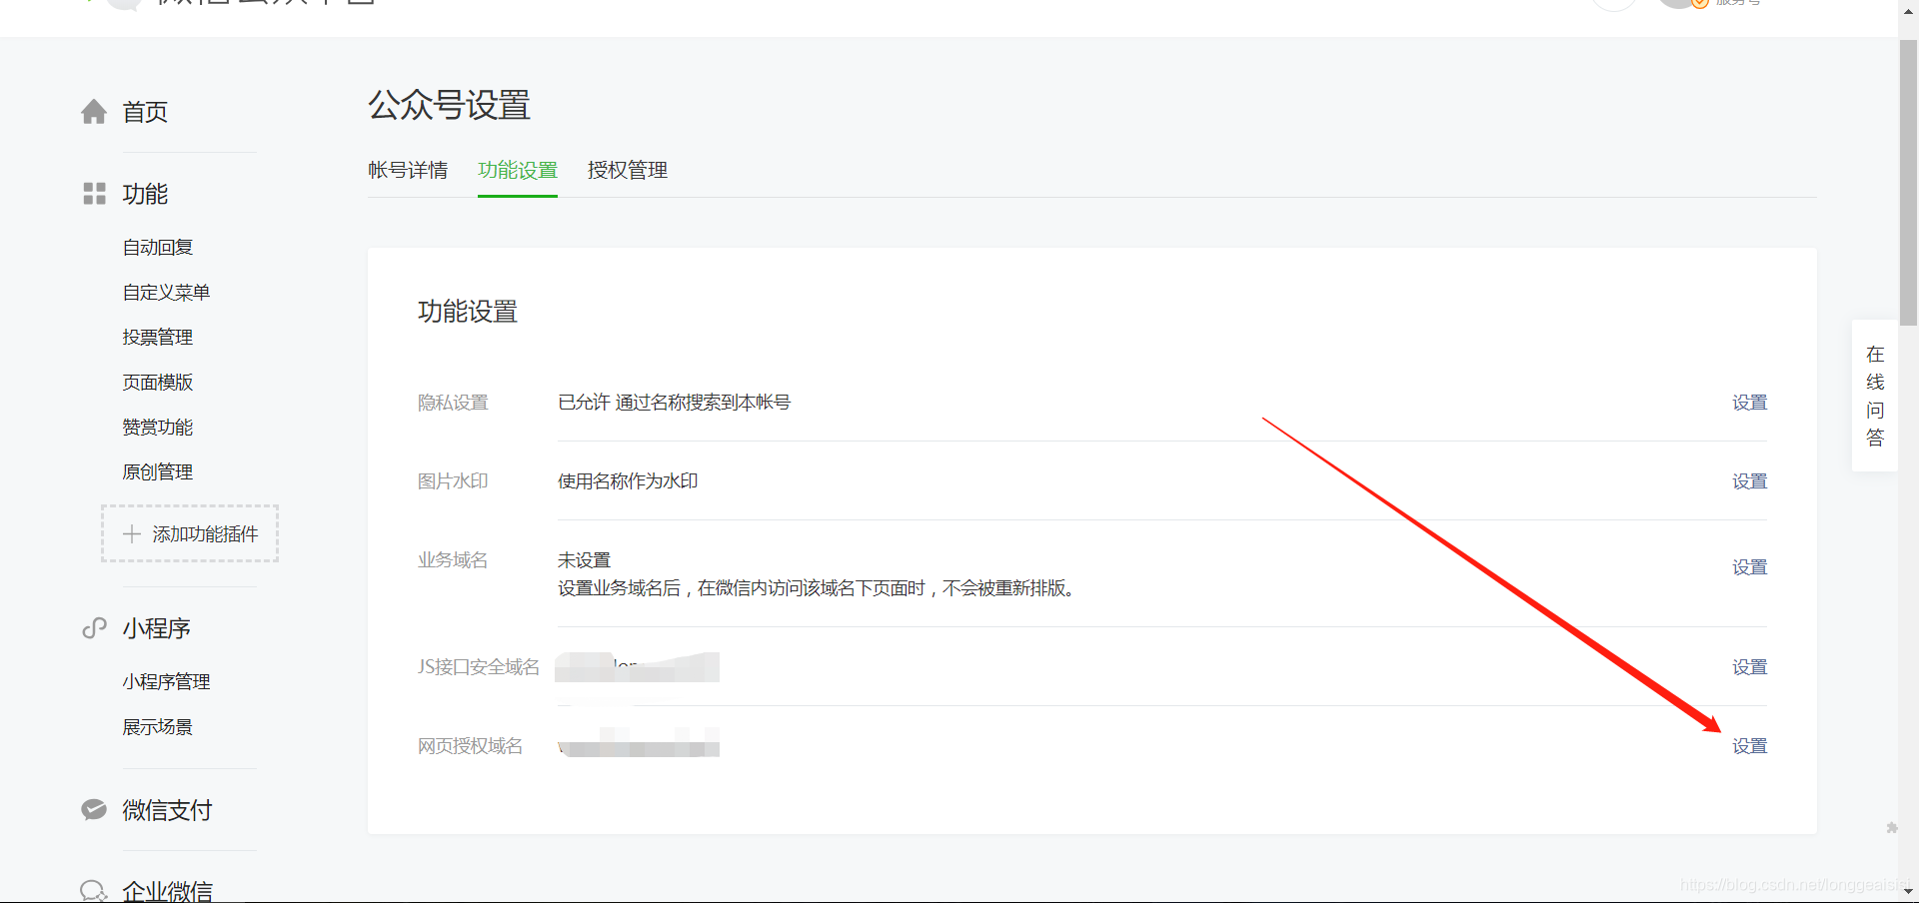
Task: Open 投票管理 in the sidebar
Action: click(x=158, y=338)
